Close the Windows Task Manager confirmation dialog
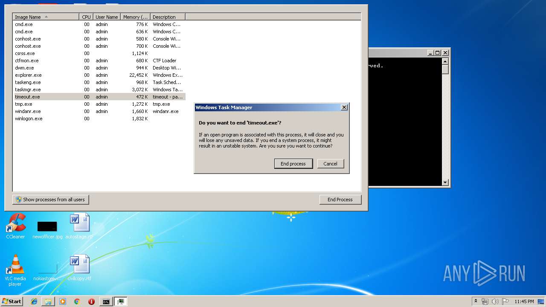 pyautogui.click(x=344, y=107)
